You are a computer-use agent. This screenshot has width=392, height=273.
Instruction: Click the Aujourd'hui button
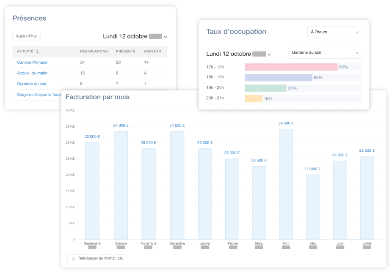pos(26,36)
